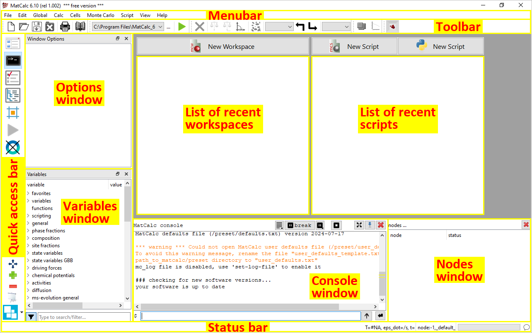Click the presentation board quick access icon
This screenshot has height=333, width=532.
13,297
